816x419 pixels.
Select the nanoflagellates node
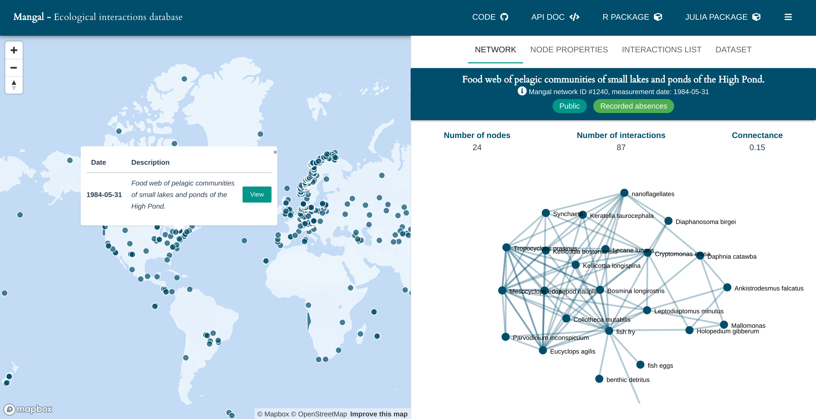pyautogui.click(x=624, y=193)
